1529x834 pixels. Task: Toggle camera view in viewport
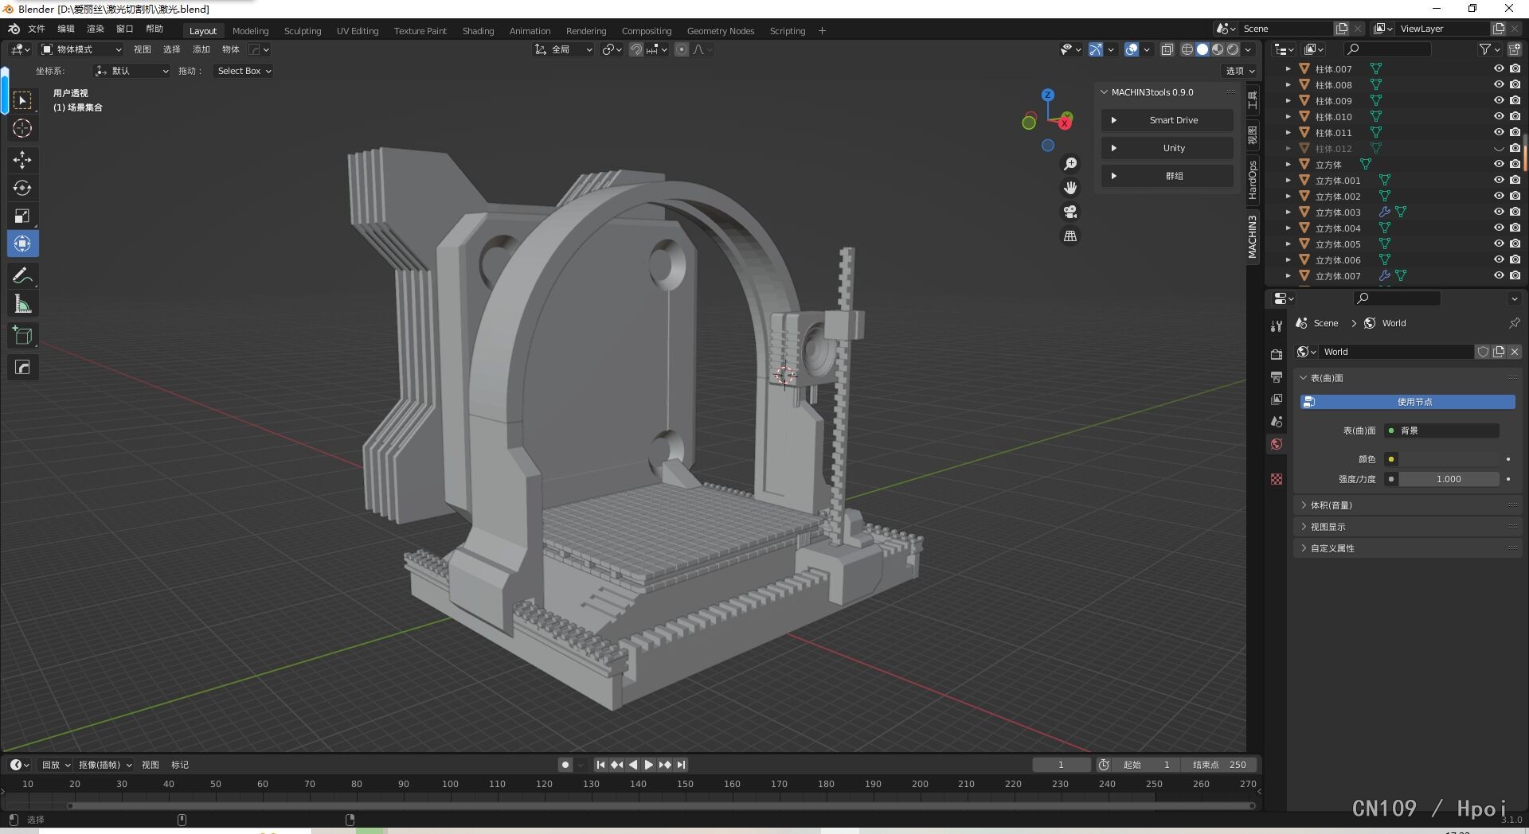(1070, 212)
